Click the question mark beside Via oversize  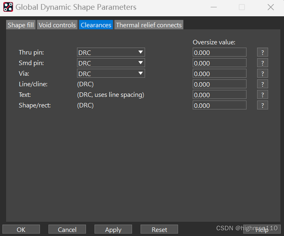tap(262, 74)
